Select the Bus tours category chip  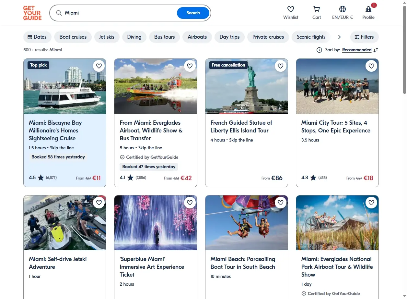point(164,37)
